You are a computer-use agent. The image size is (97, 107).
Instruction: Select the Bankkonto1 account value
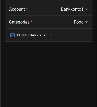coord(72,9)
